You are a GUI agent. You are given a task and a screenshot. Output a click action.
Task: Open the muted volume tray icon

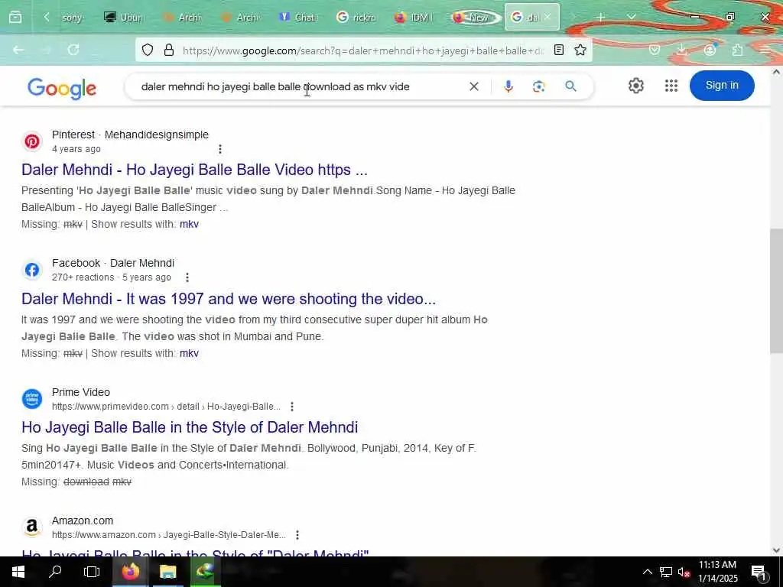coord(683,572)
